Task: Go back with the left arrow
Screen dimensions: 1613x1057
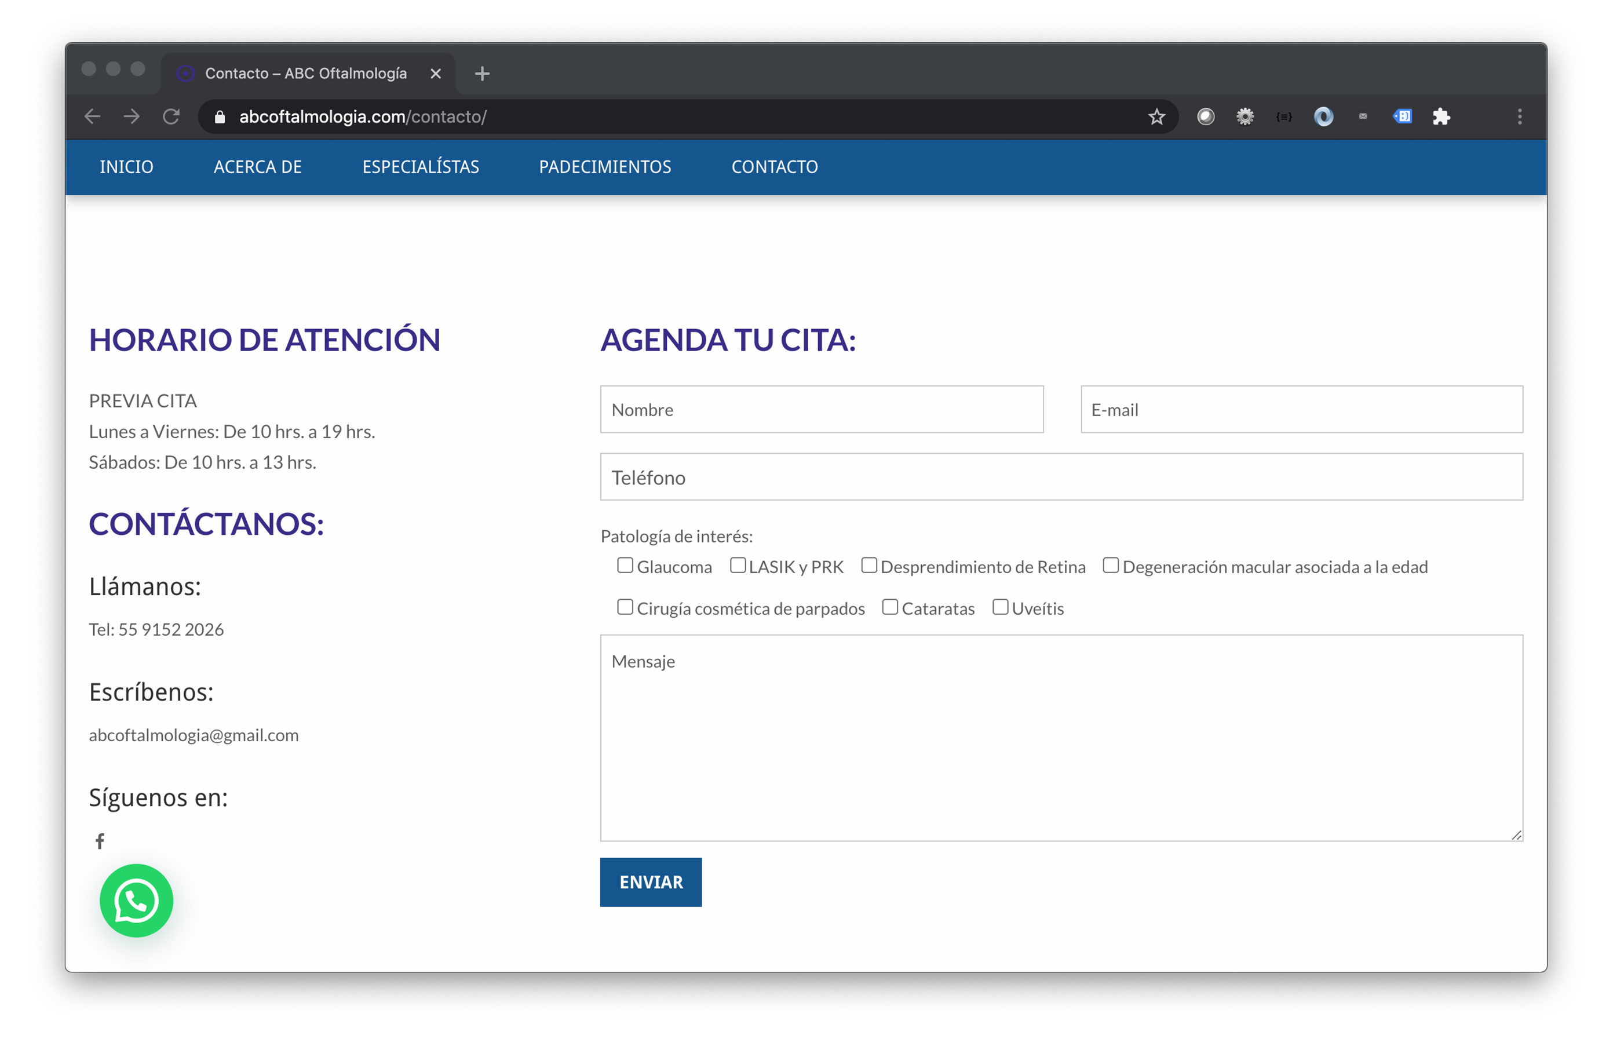Action: [x=92, y=116]
